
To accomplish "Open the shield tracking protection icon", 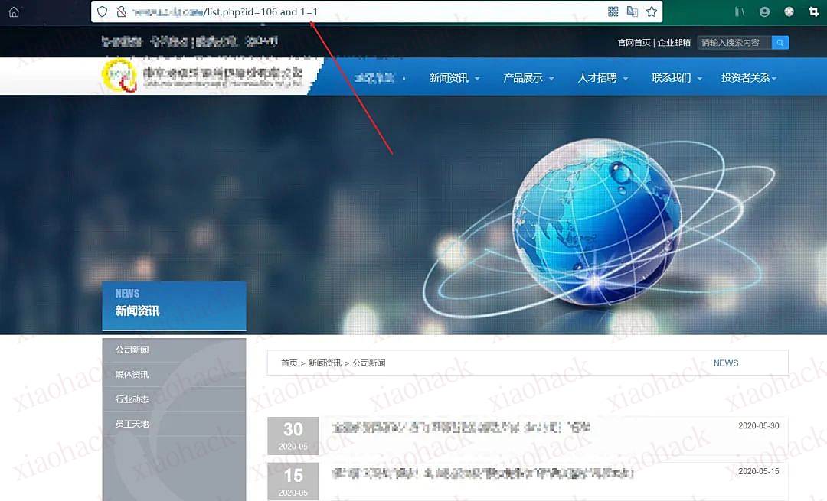I will pos(103,11).
